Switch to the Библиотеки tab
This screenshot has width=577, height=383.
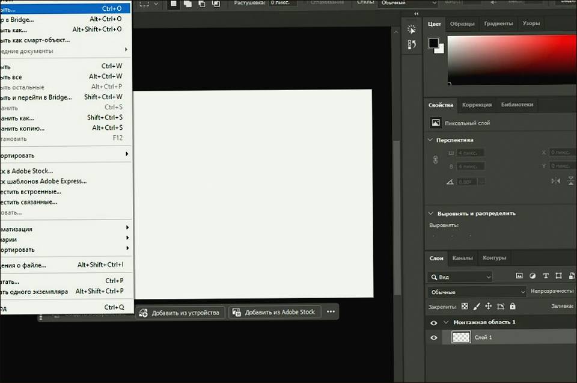(x=517, y=105)
